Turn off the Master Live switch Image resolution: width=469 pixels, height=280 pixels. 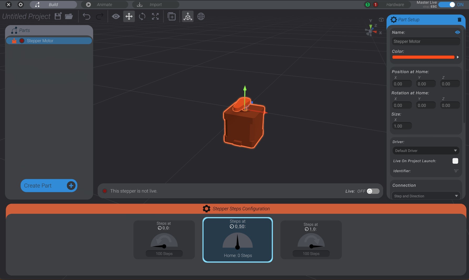[x=447, y=4]
